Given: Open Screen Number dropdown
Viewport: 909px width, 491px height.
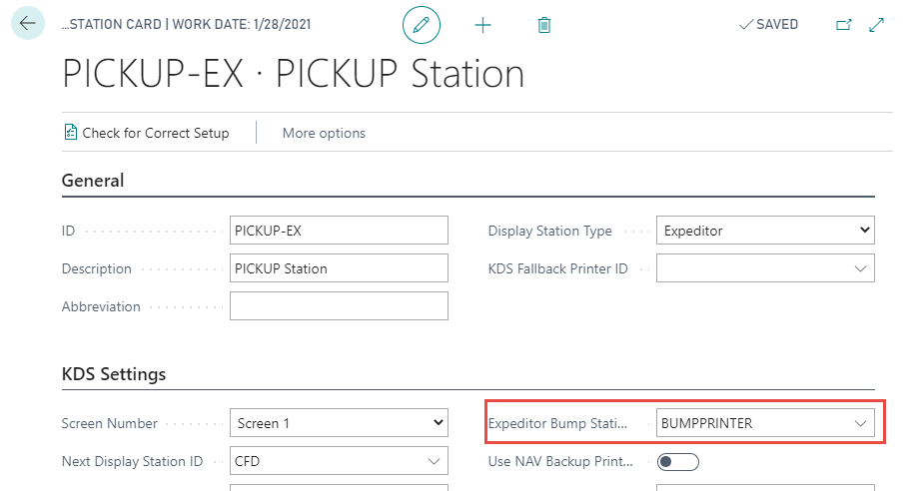Looking at the screenshot, I should 438,423.
